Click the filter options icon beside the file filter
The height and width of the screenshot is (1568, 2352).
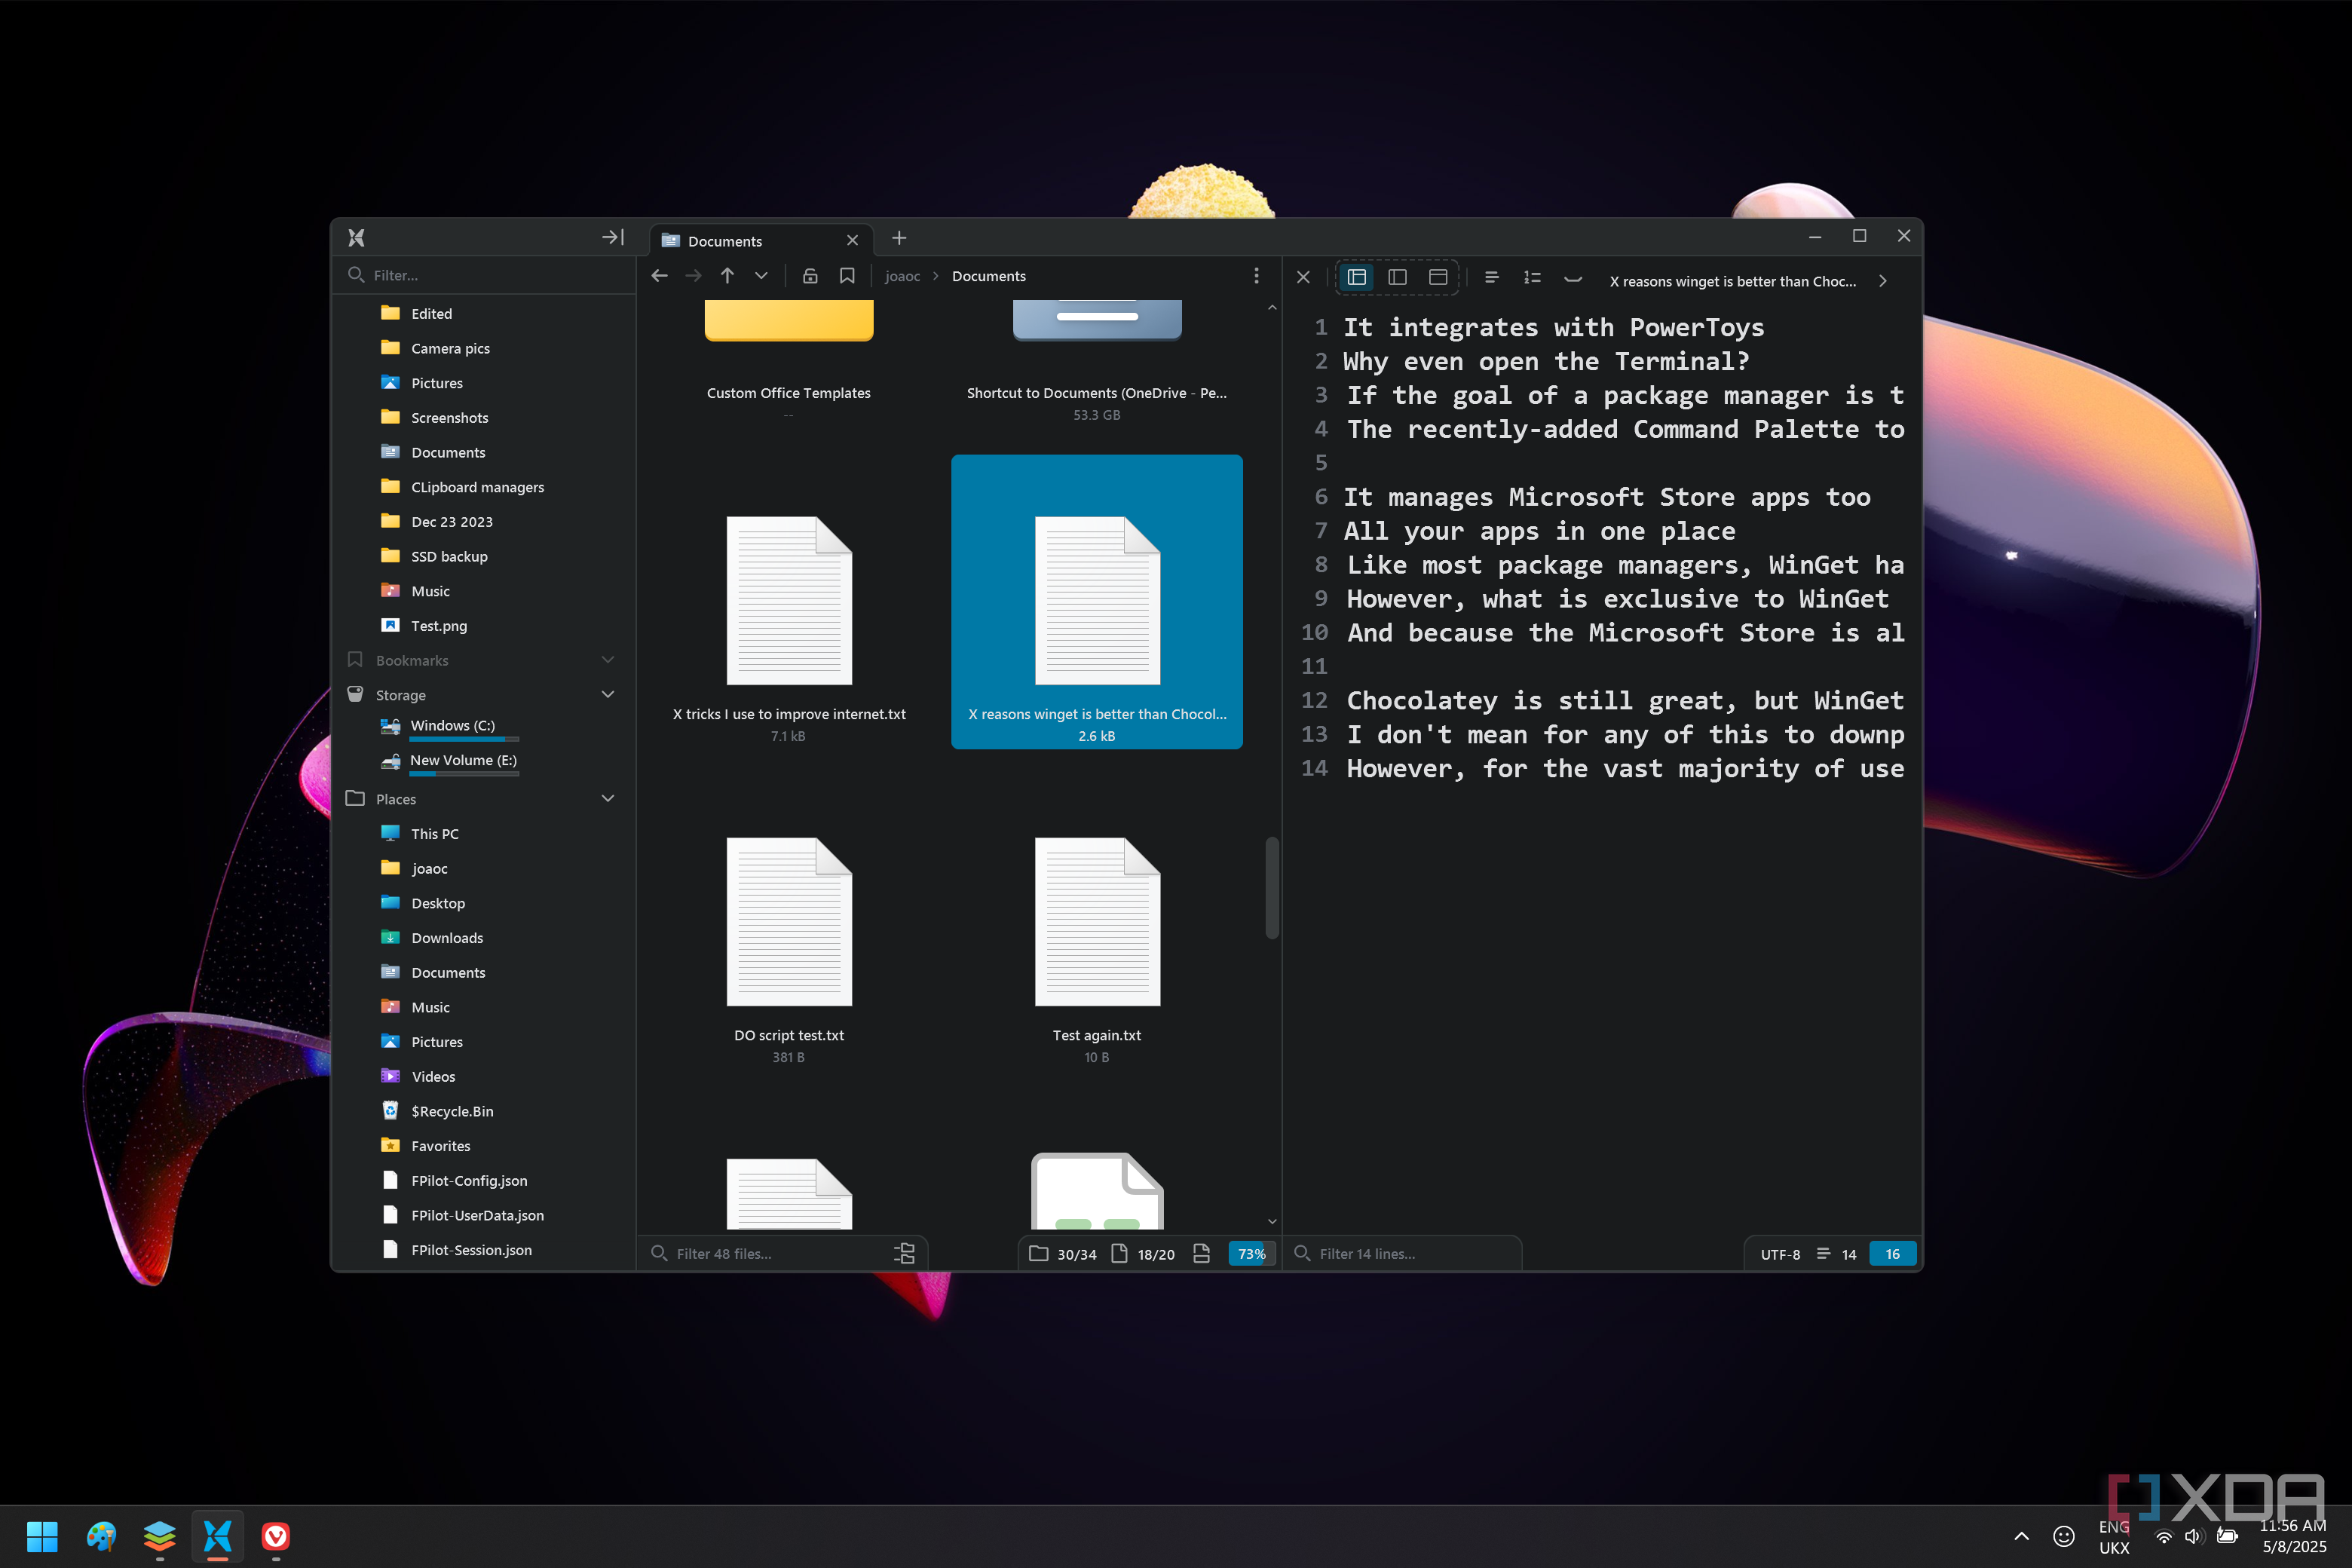[904, 1253]
